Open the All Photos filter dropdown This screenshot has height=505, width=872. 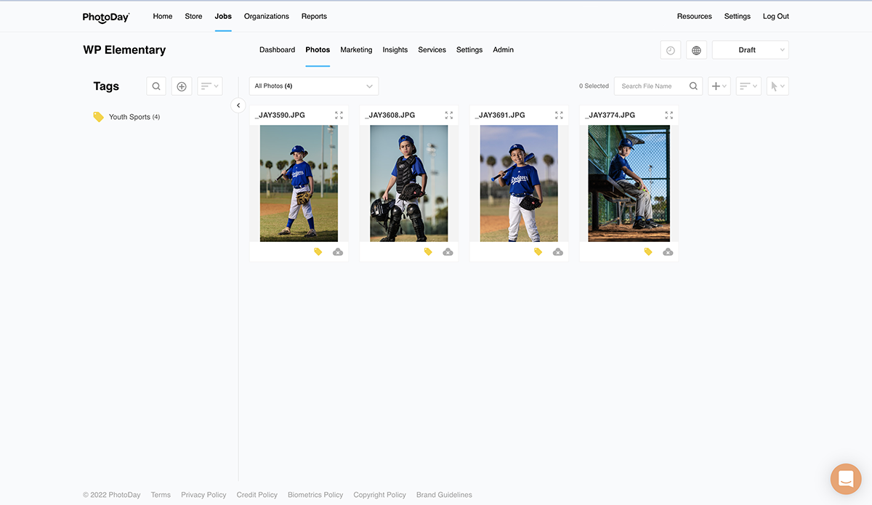click(313, 86)
